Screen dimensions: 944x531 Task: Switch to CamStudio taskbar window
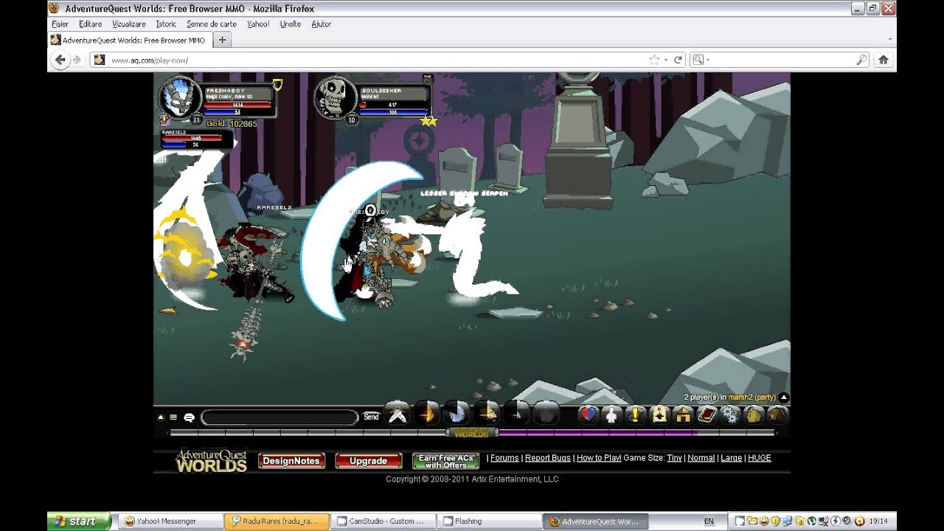[383, 521]
